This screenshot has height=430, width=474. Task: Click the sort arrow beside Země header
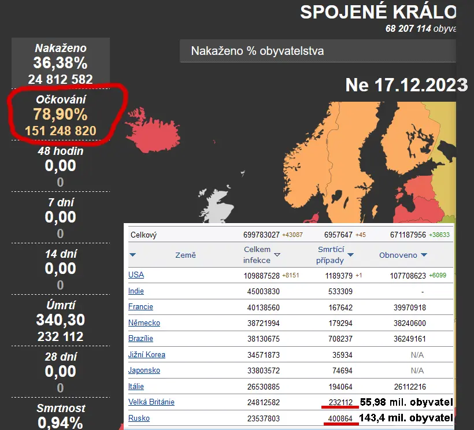coord(133,255)
